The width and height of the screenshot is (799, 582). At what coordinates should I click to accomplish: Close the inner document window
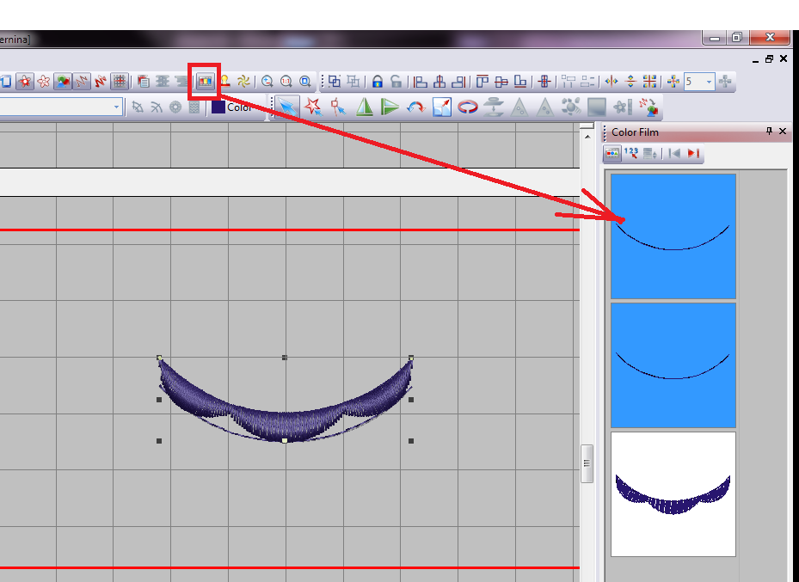click(x=784, y=58)
